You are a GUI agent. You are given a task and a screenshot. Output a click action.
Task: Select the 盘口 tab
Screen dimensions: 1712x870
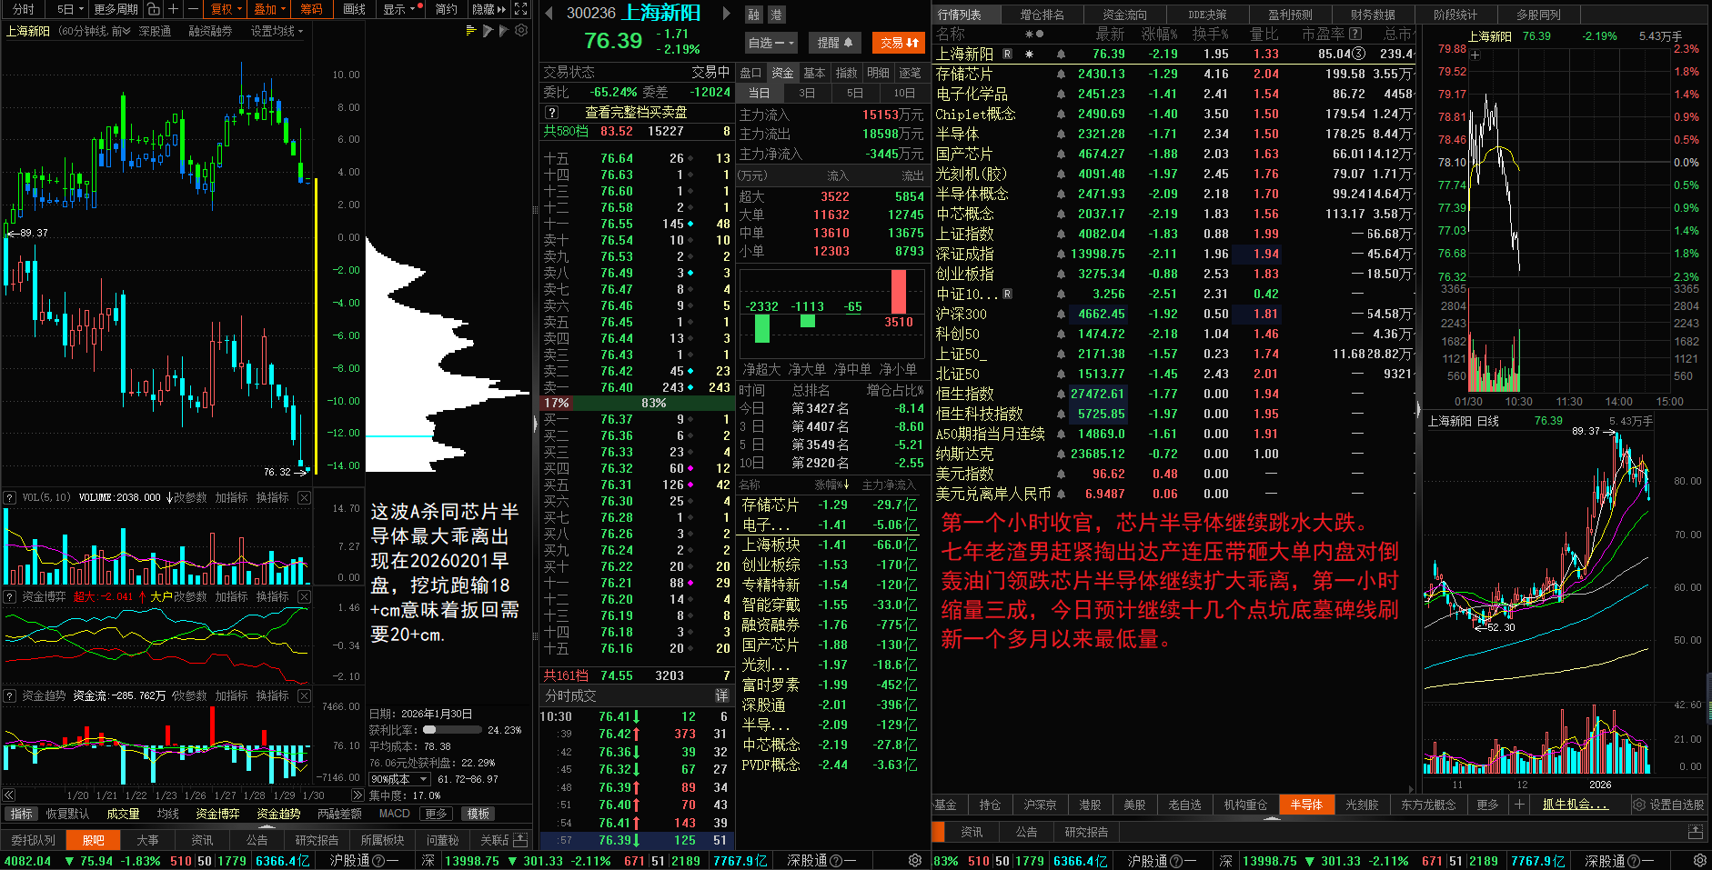pos(750,73)
